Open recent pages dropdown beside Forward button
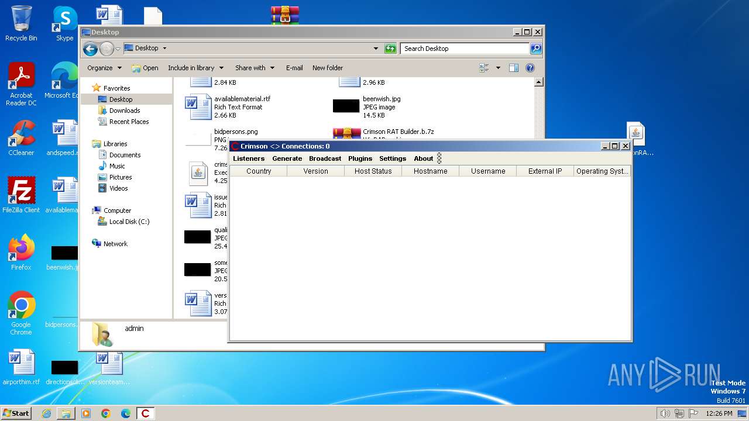This screenshot has height=421, width=749. tap(118, 49)
